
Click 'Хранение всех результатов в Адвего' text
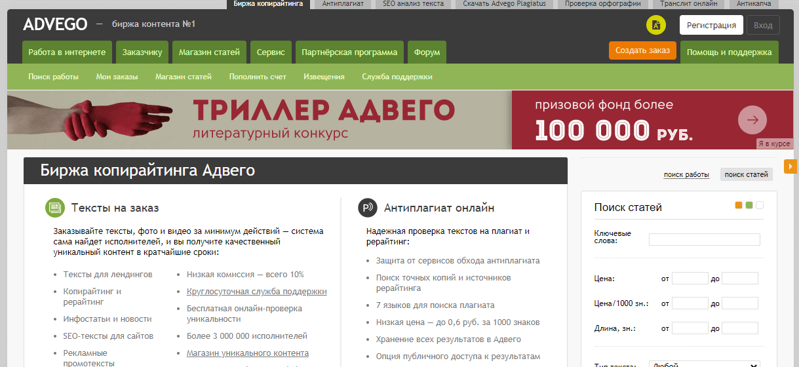point(448,339)
